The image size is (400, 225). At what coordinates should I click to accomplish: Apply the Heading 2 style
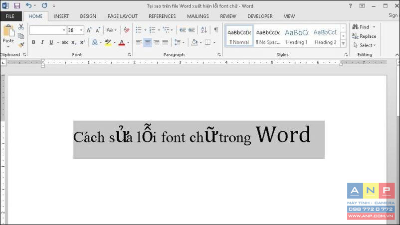tap(325, 36)
